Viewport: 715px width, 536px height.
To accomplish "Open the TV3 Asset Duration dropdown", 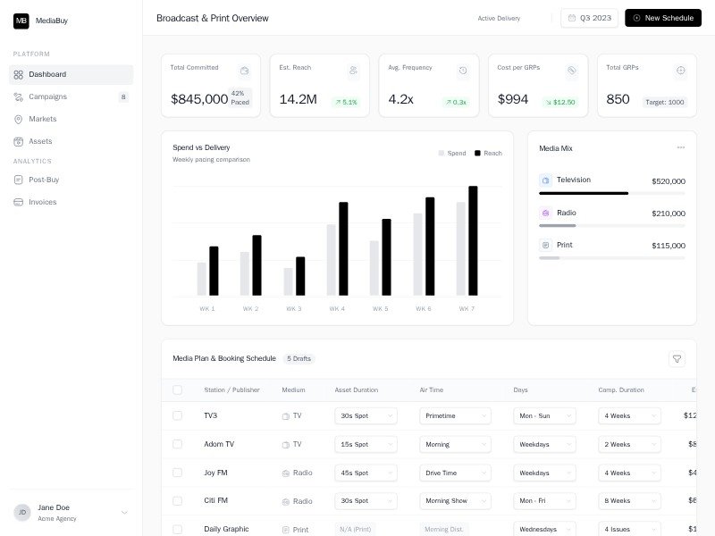I will click(366, 415).
